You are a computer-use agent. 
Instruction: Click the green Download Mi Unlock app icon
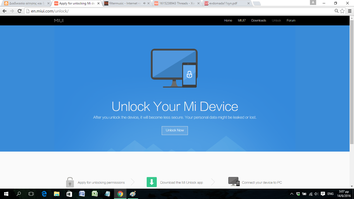pyautogui.click(x=152, y=182)
